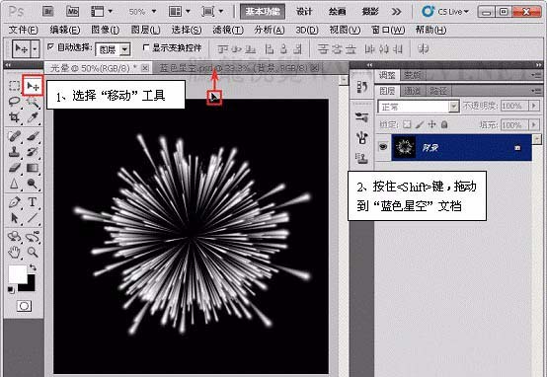Choose the 设计 workspace button
This screenshot has height=377, width=547.
coord(304,12)
